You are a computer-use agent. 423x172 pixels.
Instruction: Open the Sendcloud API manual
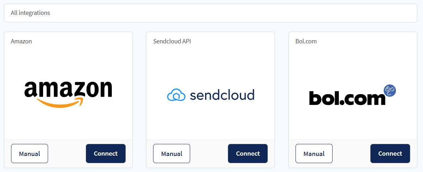[172, 154]
